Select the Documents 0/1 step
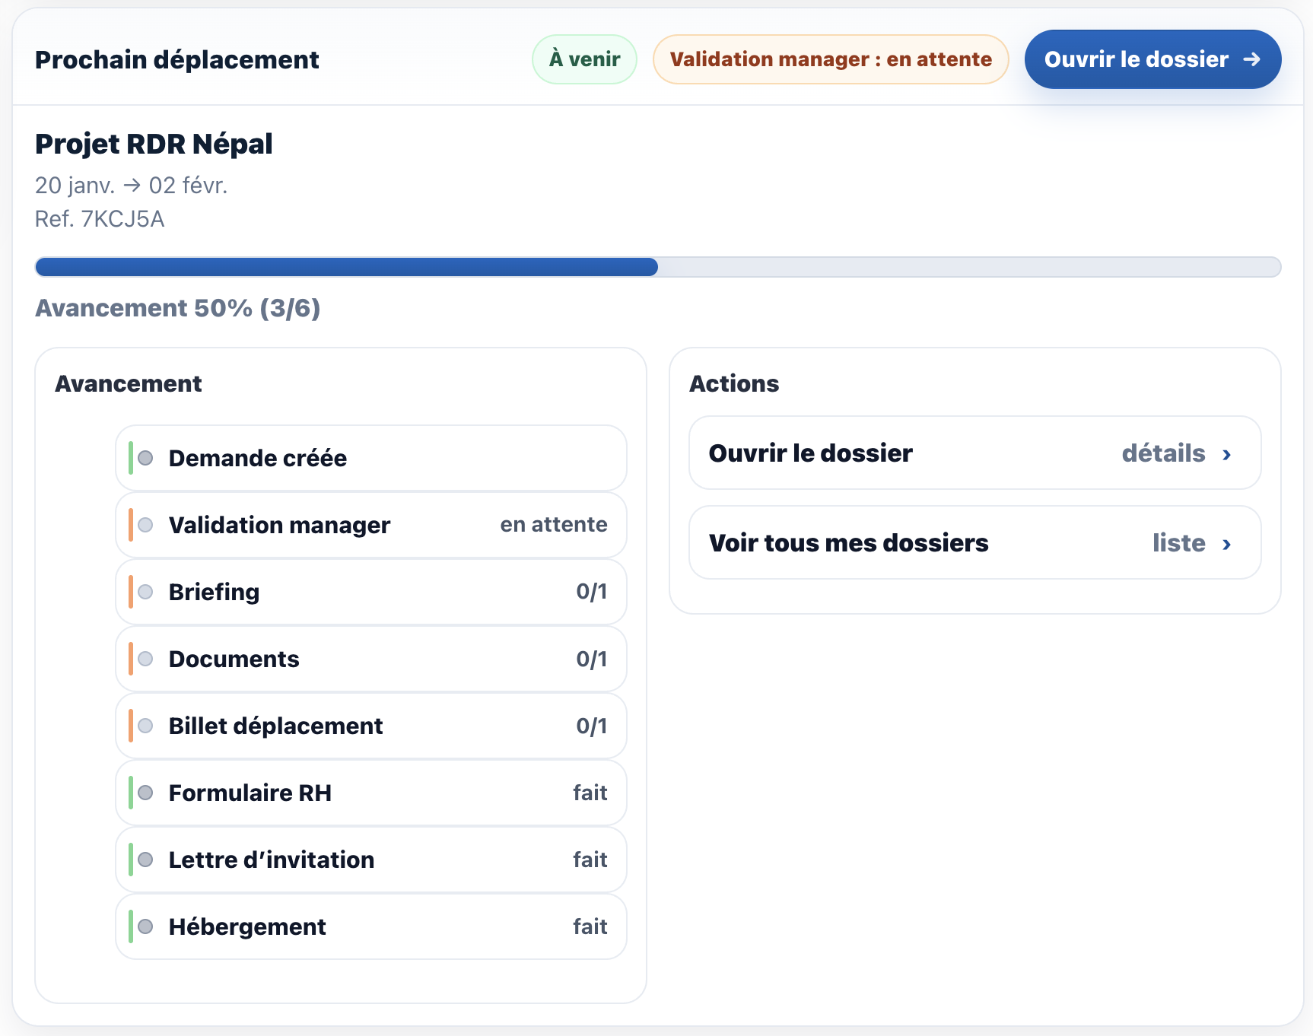Screen dimensions: 1313x1036 (x=370, y=659)
